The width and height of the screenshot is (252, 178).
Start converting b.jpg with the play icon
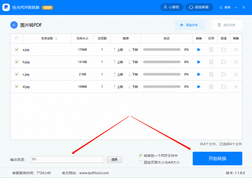pos(199,62)
